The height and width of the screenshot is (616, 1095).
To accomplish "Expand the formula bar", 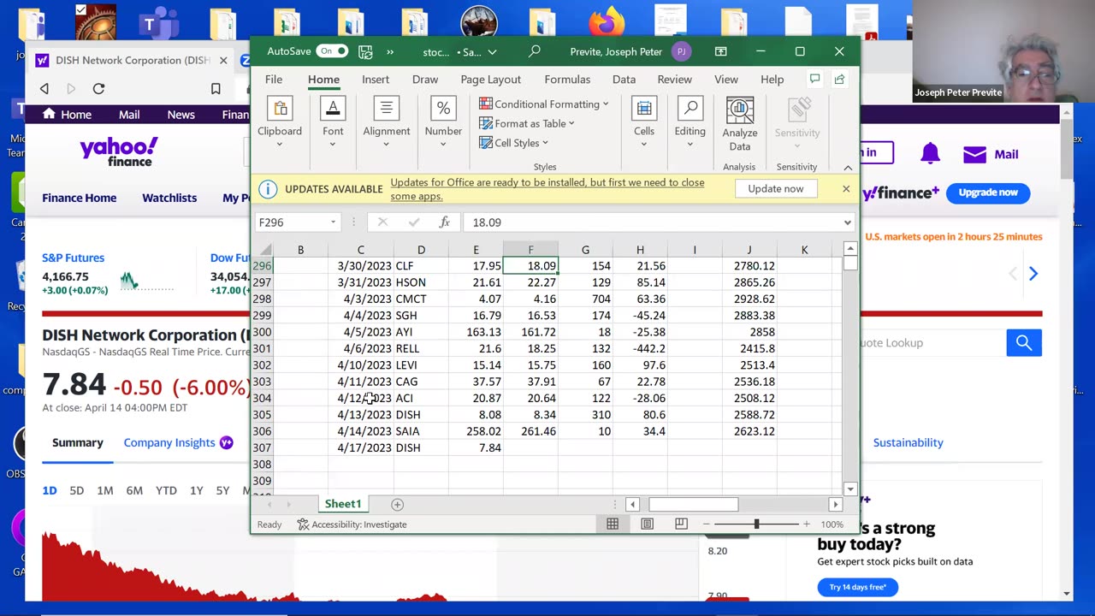I will click(848, 222).
